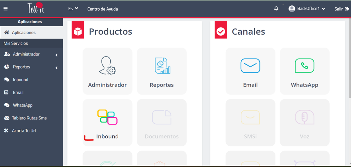Click the disabled SMSi channel tile icon

250,117
